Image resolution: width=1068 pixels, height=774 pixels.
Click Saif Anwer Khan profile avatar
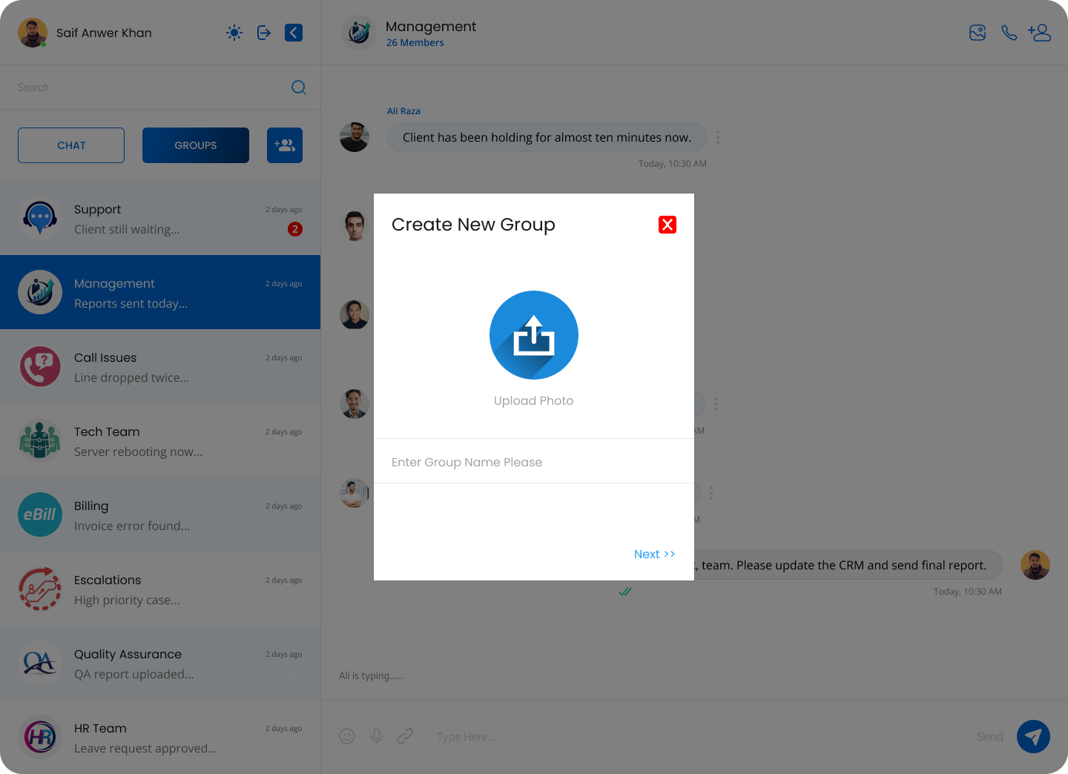pyautogui.click(x=33, y=33)
